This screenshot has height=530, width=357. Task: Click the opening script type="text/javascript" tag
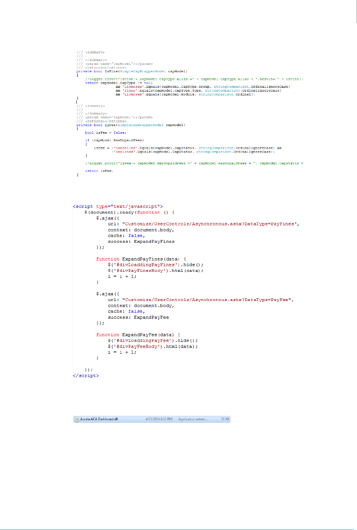[118, 206]
